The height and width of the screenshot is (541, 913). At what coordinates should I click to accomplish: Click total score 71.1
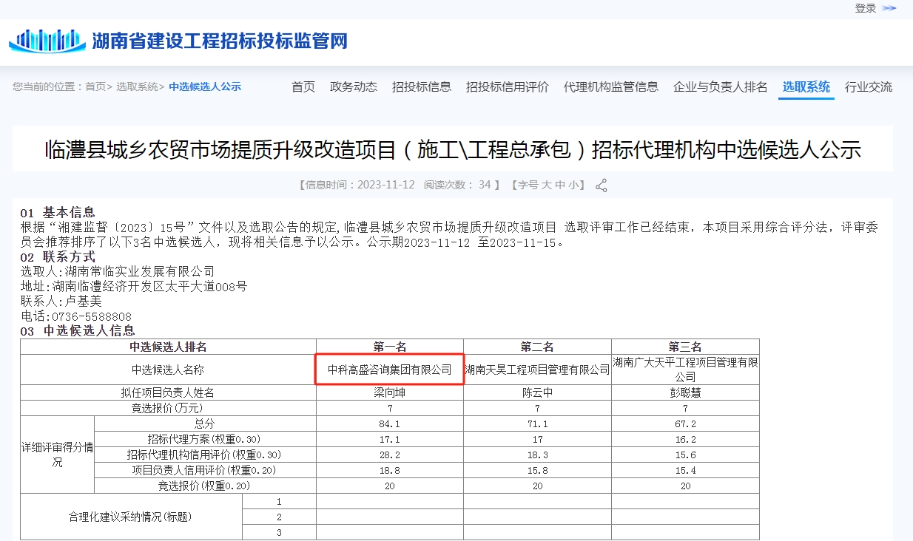[x=537, y=423]
